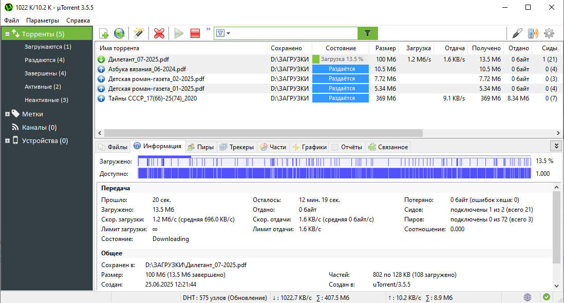Switch to the Части tab
This screenshot has width=564, height=303.
coord(273,147)
